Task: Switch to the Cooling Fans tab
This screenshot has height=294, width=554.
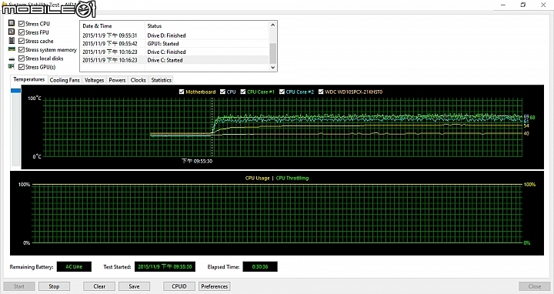Action: coord(65,80)
